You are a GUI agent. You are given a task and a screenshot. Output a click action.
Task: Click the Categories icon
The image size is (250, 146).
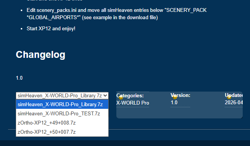[x=121, y=97]
